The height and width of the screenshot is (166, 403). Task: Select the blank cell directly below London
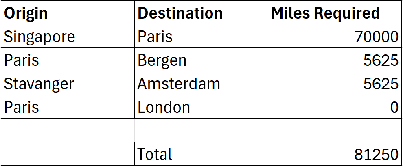(x=201, y=130)
